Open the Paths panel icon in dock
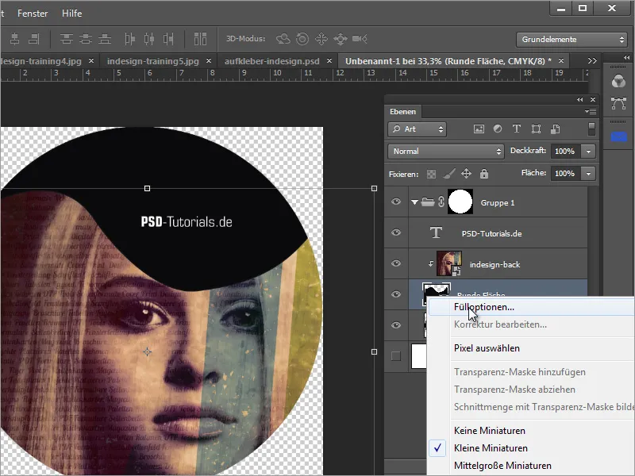The image size is (635, 476). coord(618,104)
